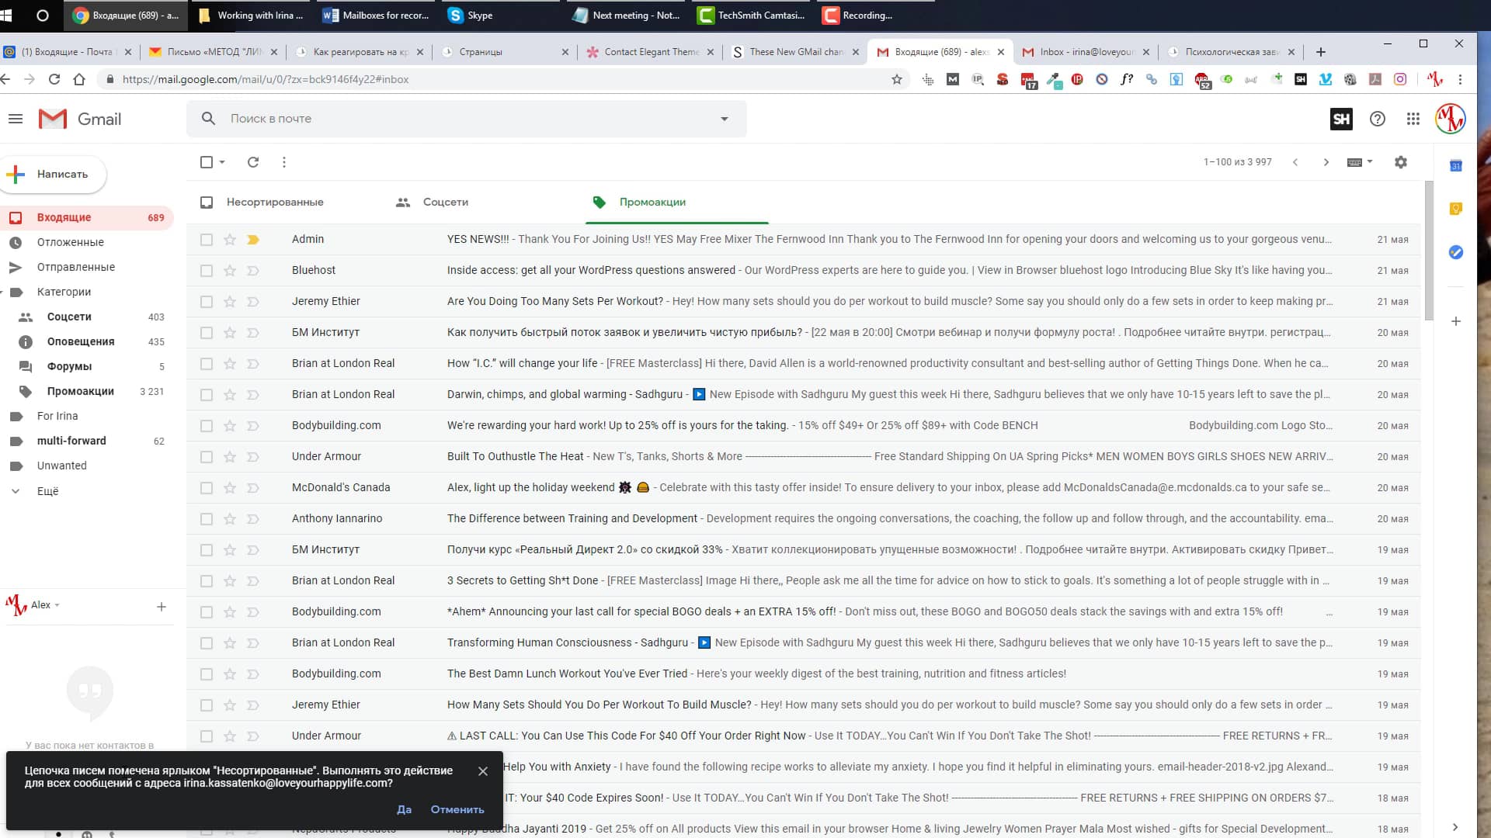Screen dimensions: 1491x838
Task: Toggle checkbox for Bluehost email row
Action: [205, 269]
